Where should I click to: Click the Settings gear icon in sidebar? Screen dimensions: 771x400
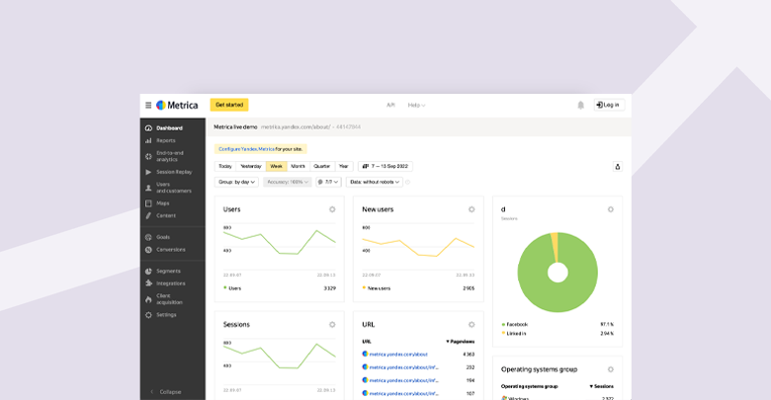click(x=148, y=315)
